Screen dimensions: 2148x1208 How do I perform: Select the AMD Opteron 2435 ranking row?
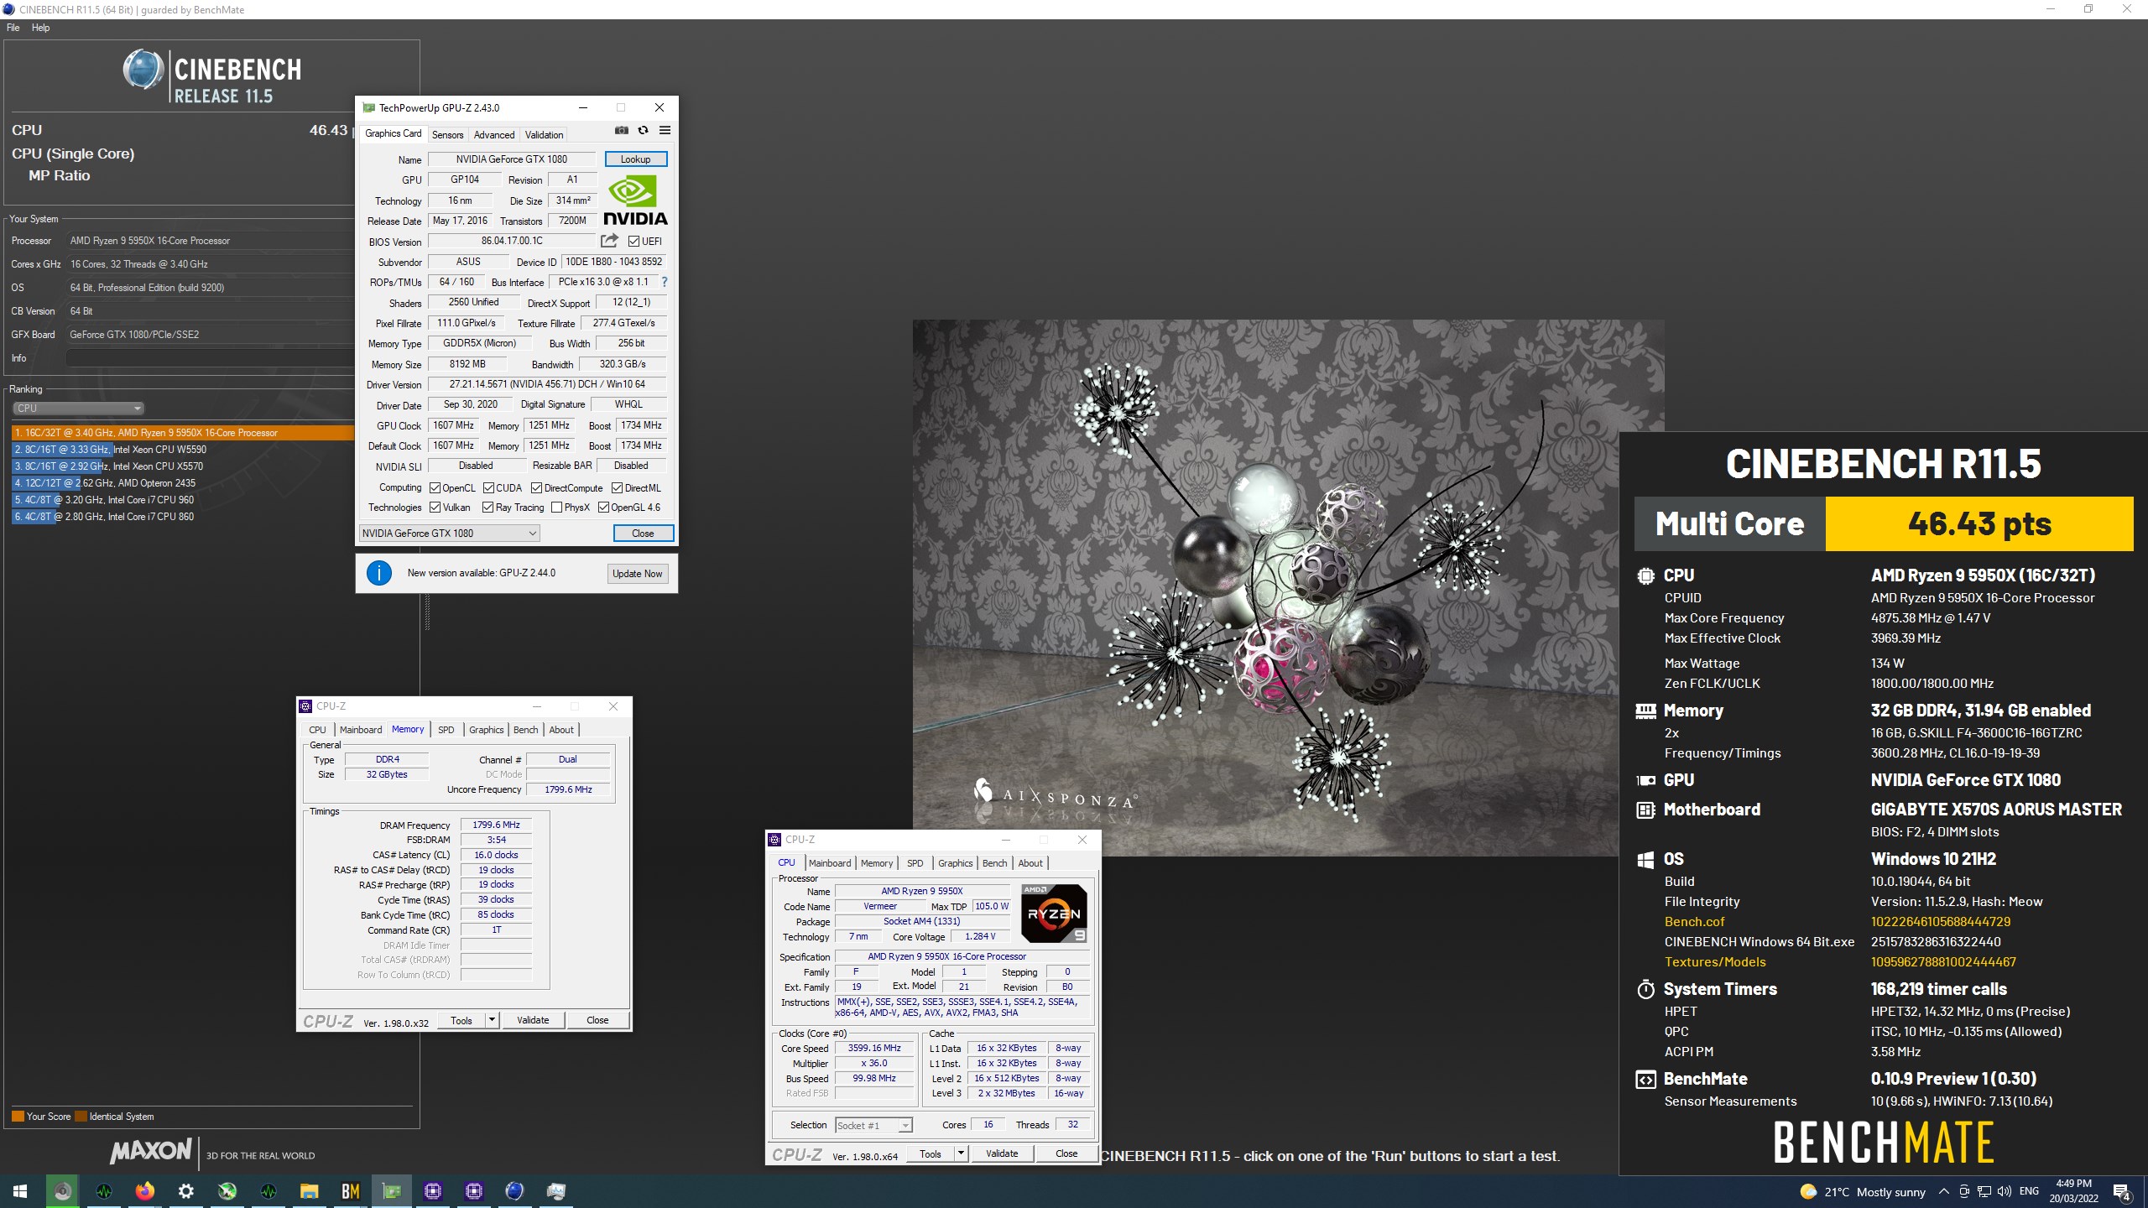pos(183,483)
